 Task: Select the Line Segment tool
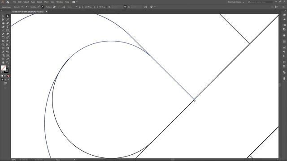pyautogui.click(x=3, y=30)
